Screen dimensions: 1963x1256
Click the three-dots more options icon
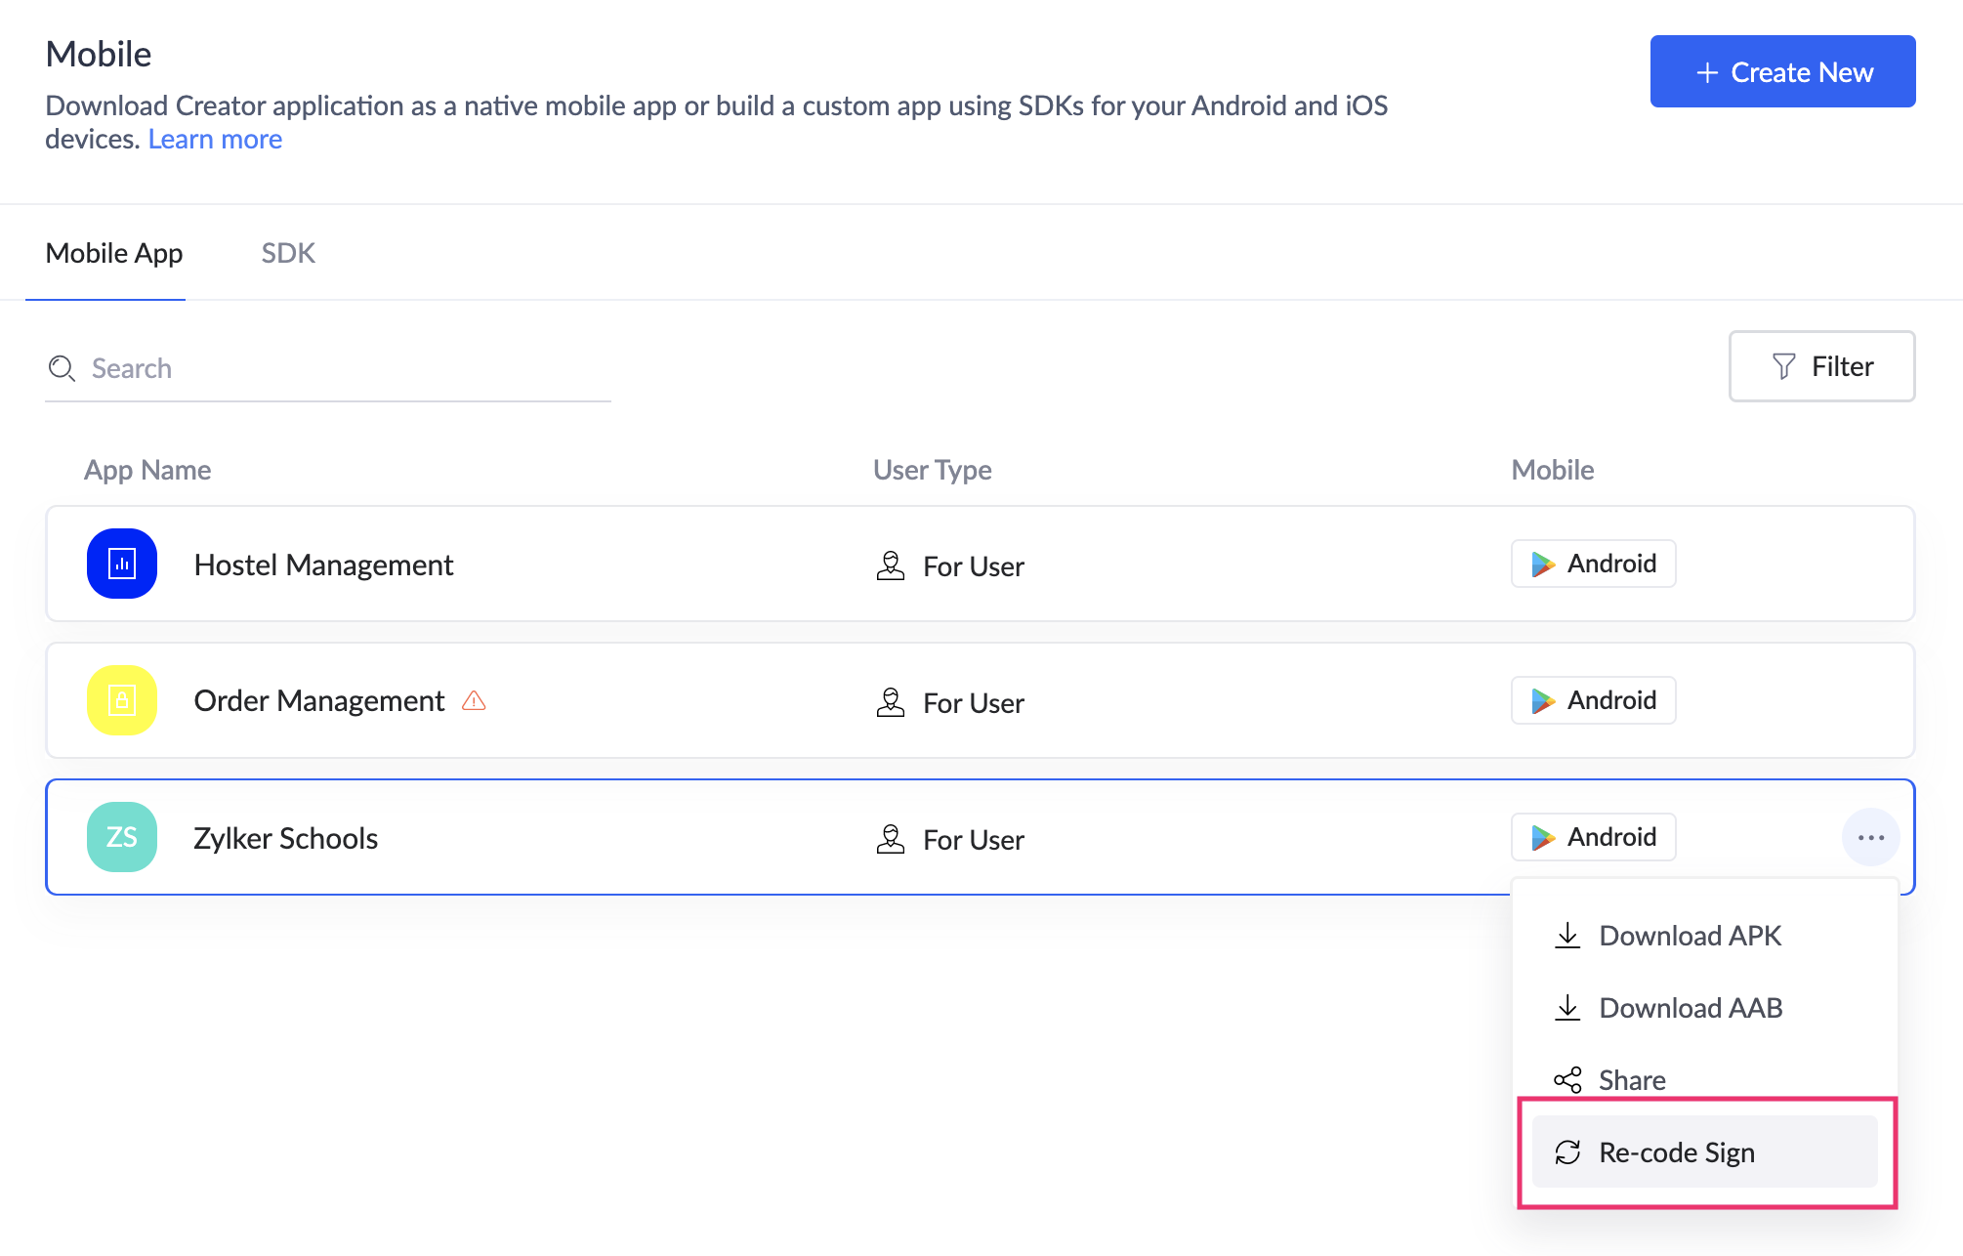click(1870, 837)
